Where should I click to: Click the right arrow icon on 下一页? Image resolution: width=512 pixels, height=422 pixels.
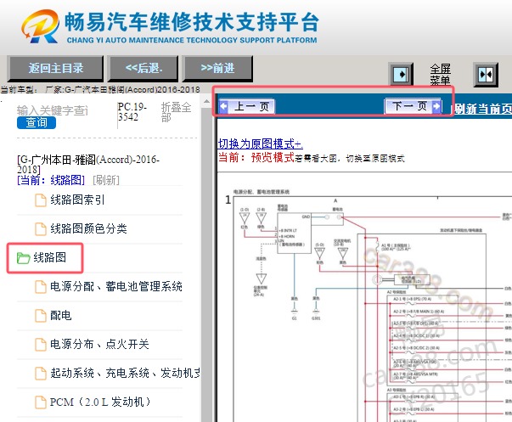436,106
